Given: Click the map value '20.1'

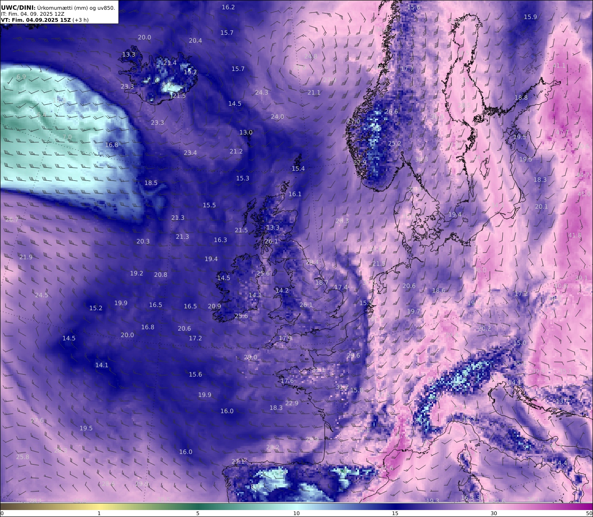Looking at the screenshot, I should point(542,206).
